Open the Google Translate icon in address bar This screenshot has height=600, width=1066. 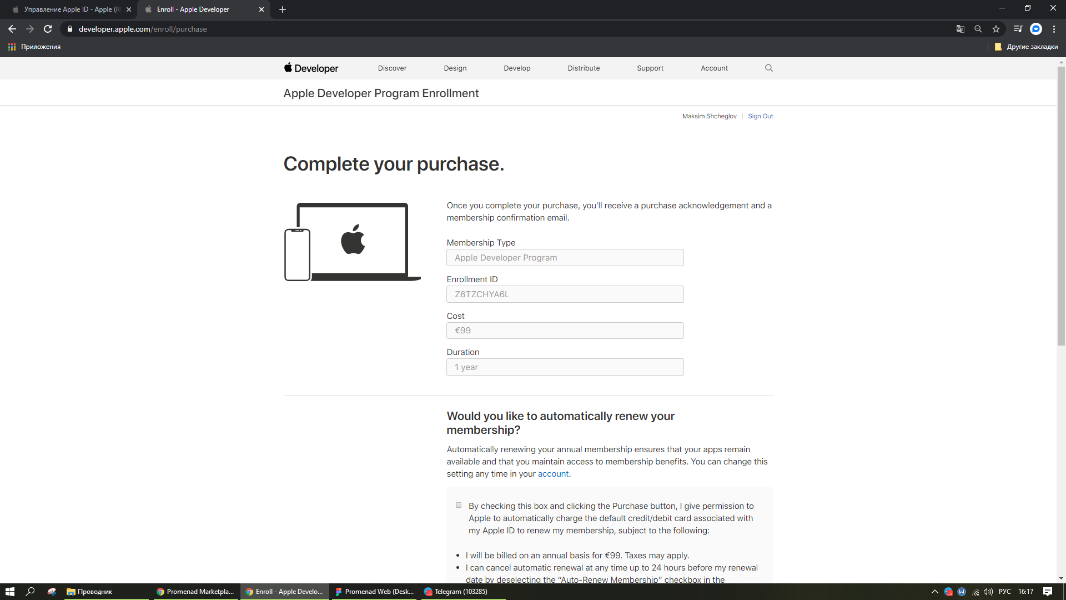(960, 29)
